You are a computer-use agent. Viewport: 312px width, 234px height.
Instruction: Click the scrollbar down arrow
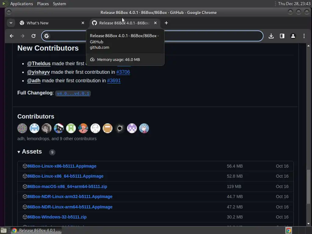pyautogui.click(x=308, y=224)
